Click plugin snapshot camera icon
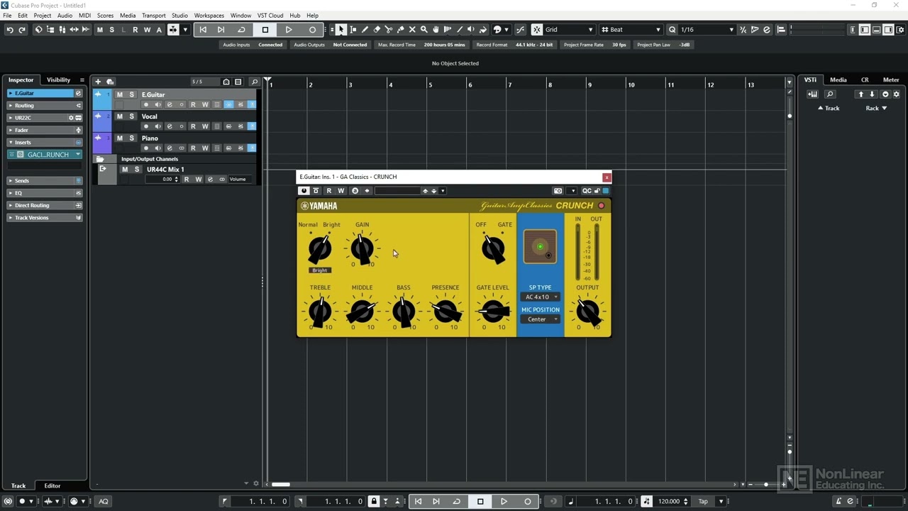The width and height of the screenshot is (908, 511). point(558,191)
